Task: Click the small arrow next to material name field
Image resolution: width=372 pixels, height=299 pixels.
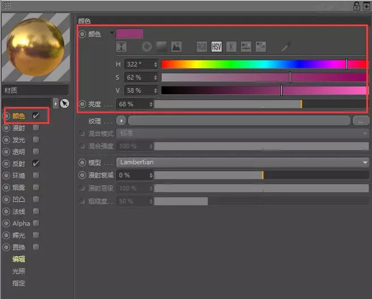Action: click(56, 103)
